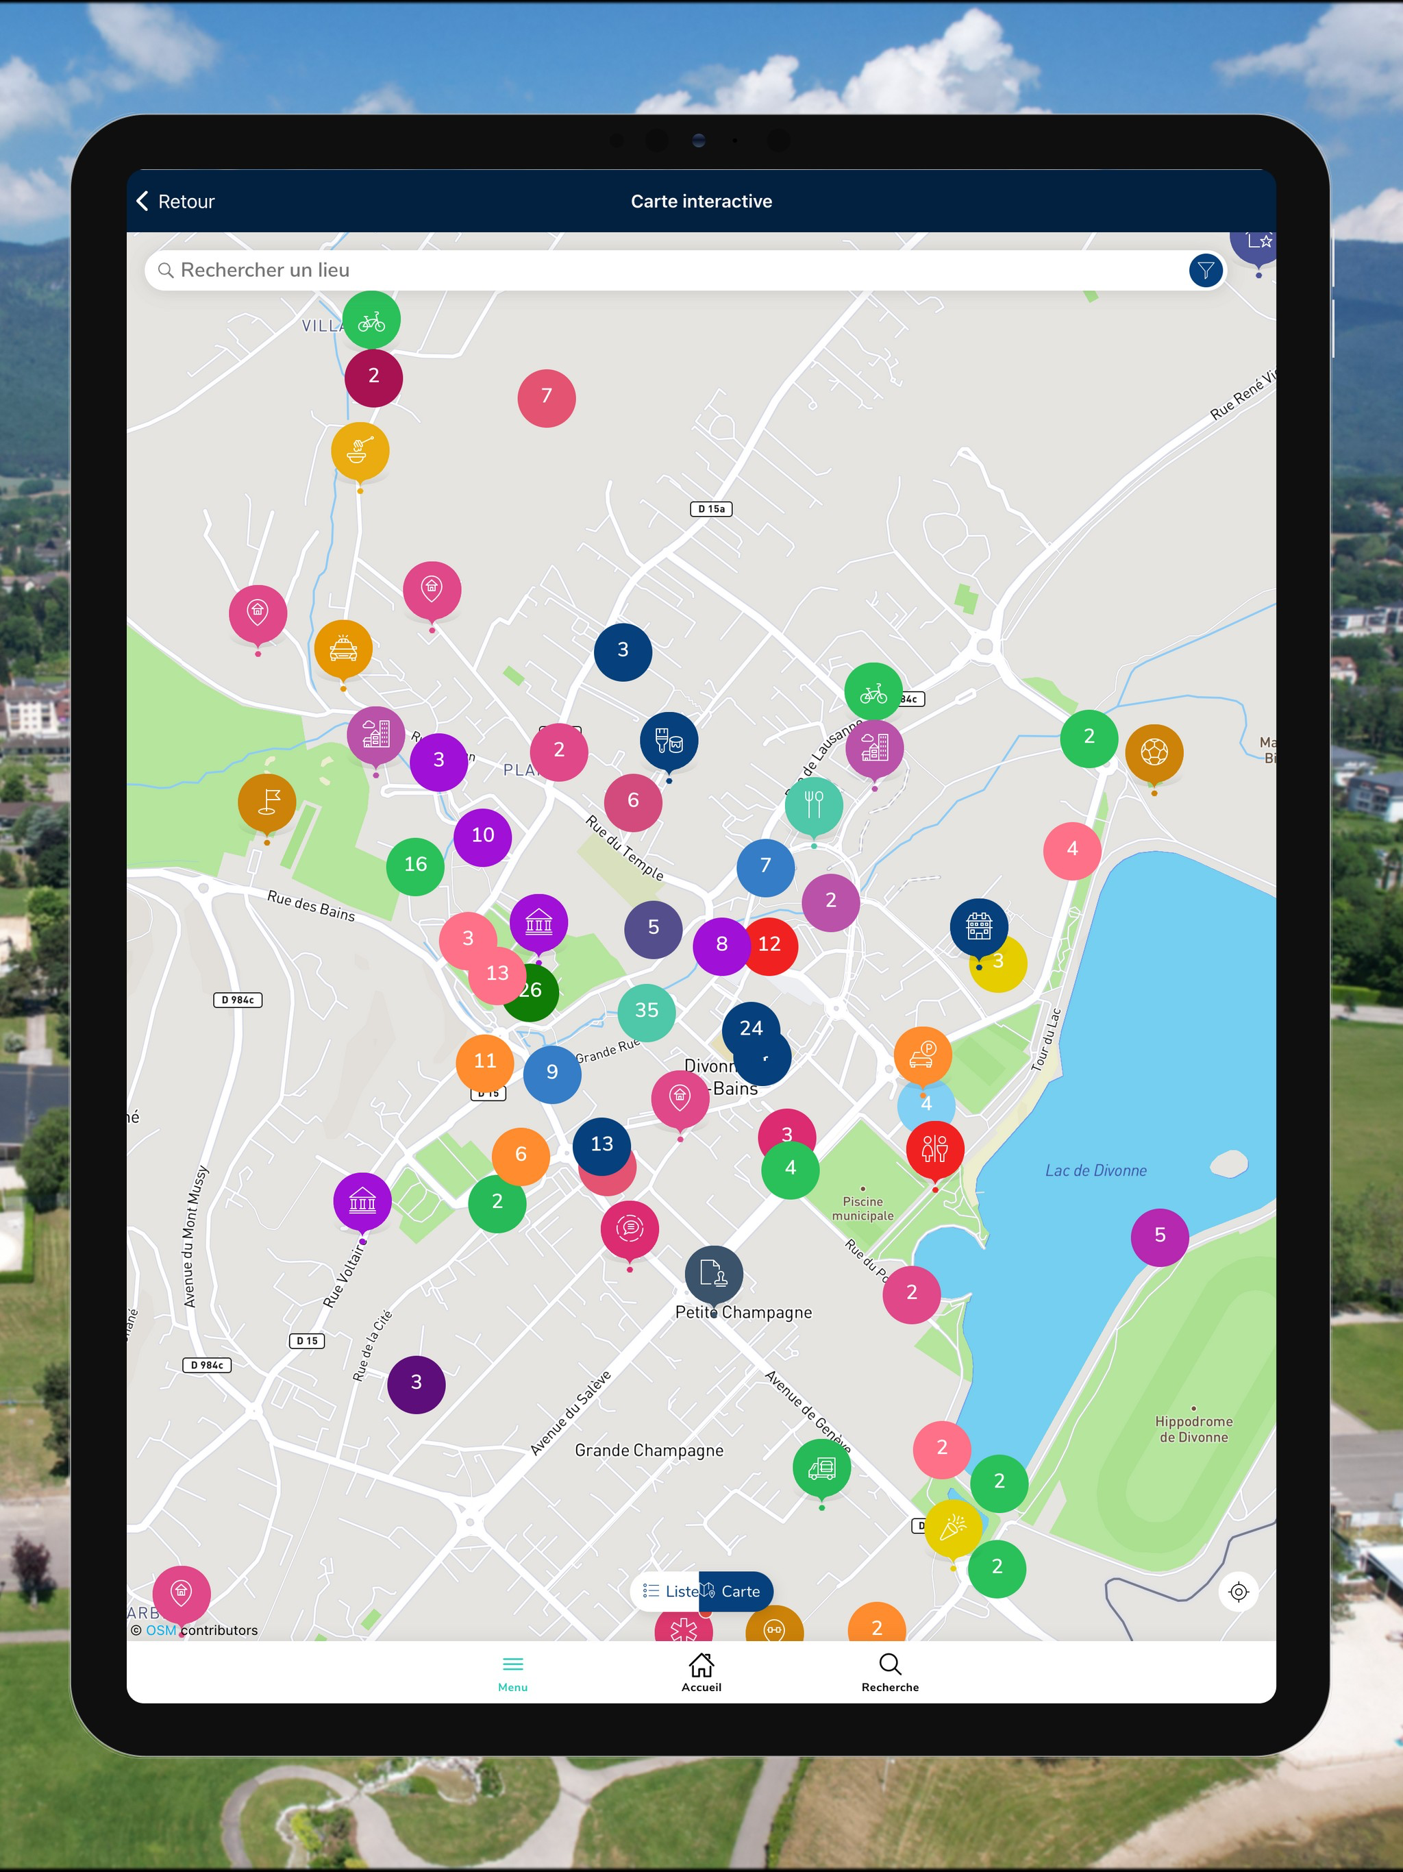The image size is (1403, 1872).
Task: Tap the yellow bowl and whisk marker
Action: pos(360,452)
